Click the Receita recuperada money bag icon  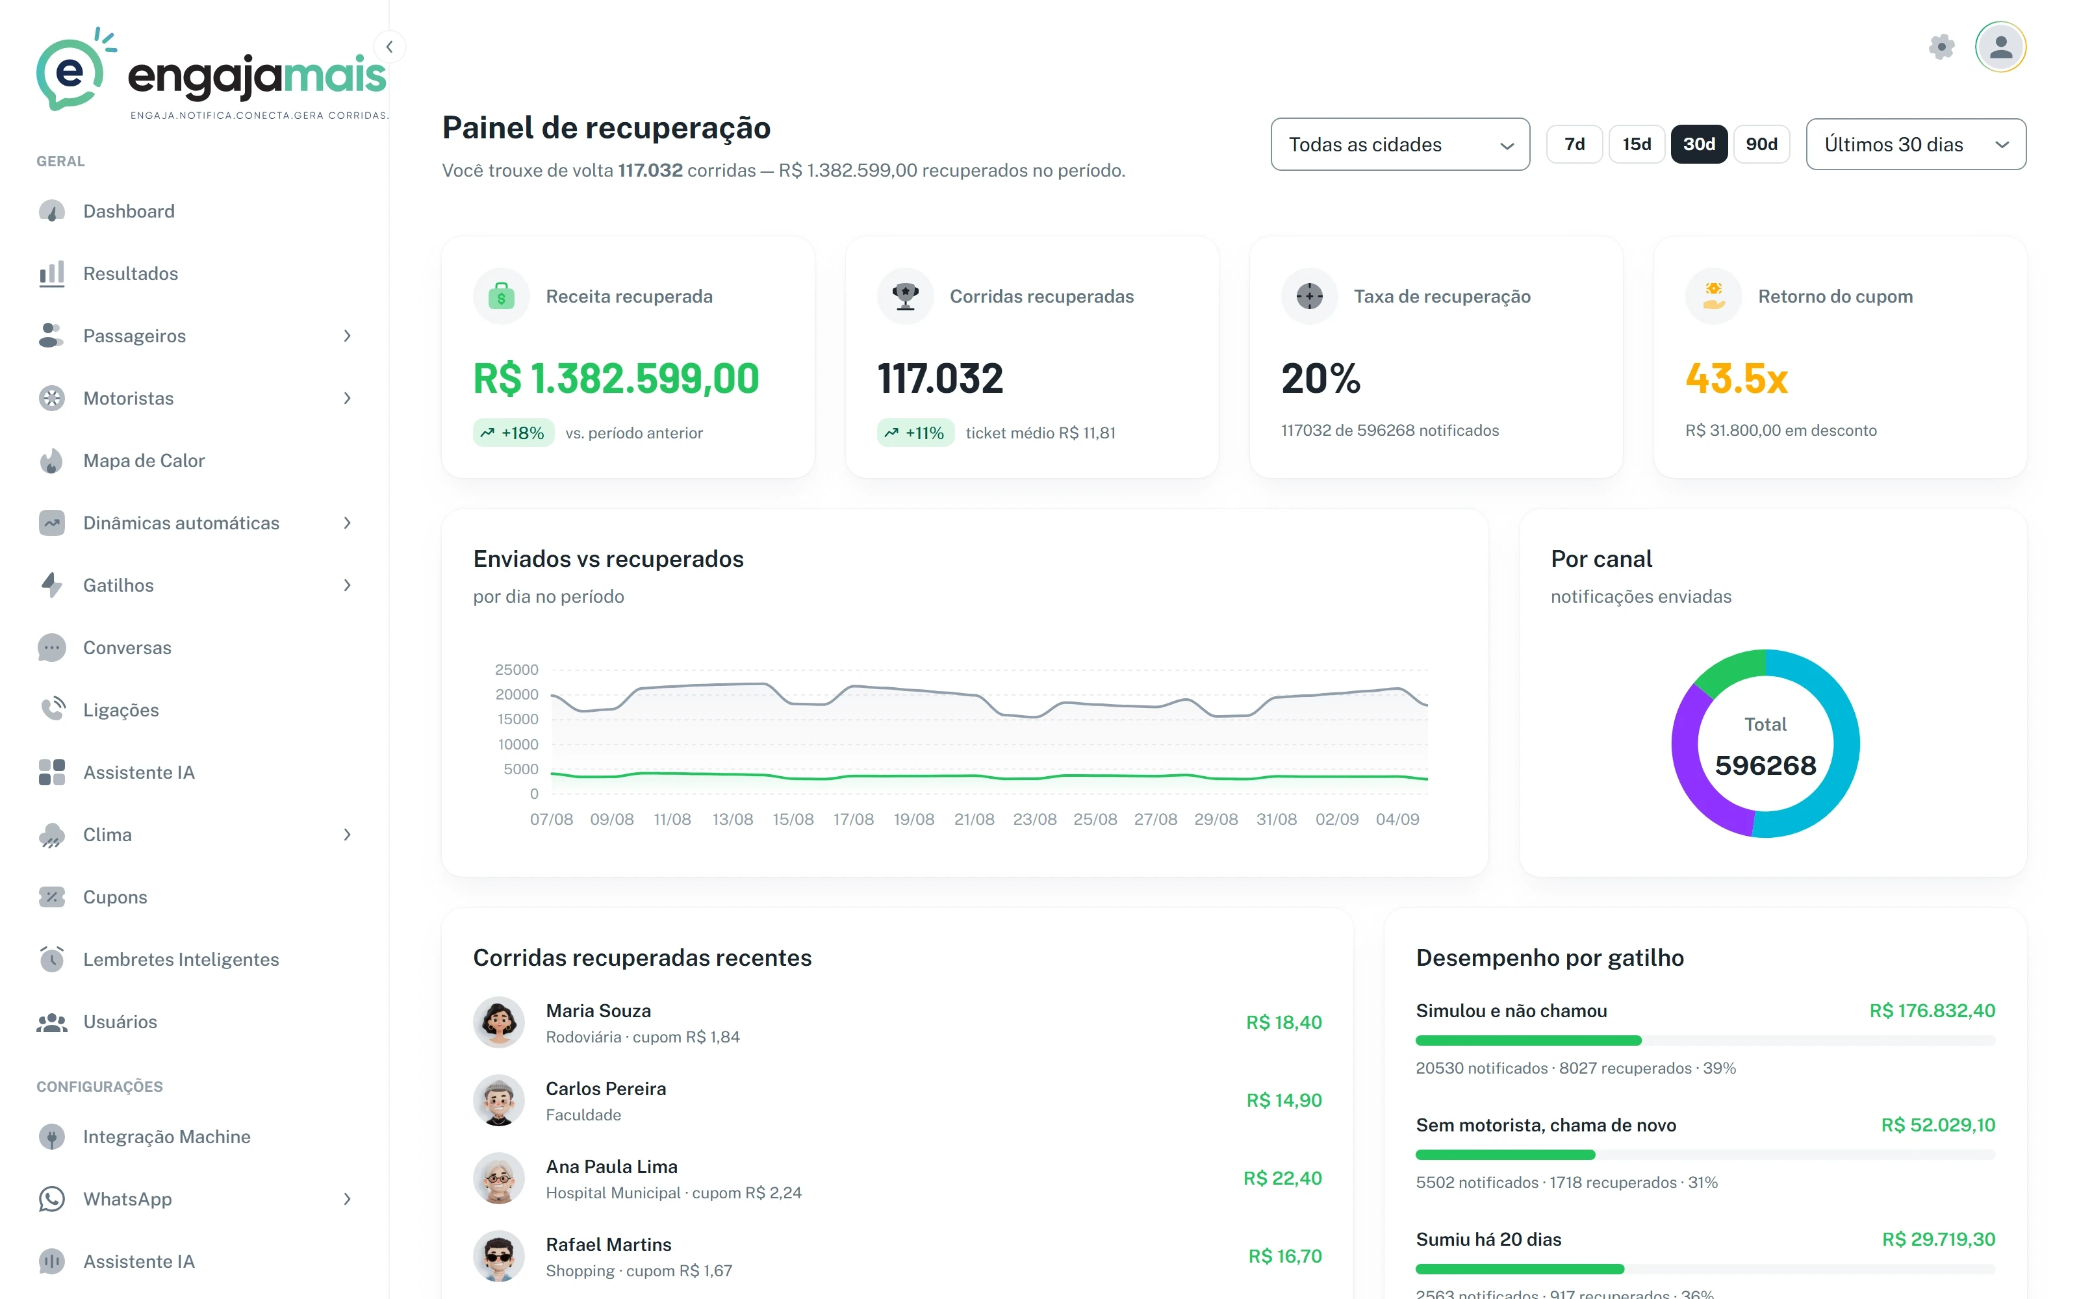pos(501,296)
